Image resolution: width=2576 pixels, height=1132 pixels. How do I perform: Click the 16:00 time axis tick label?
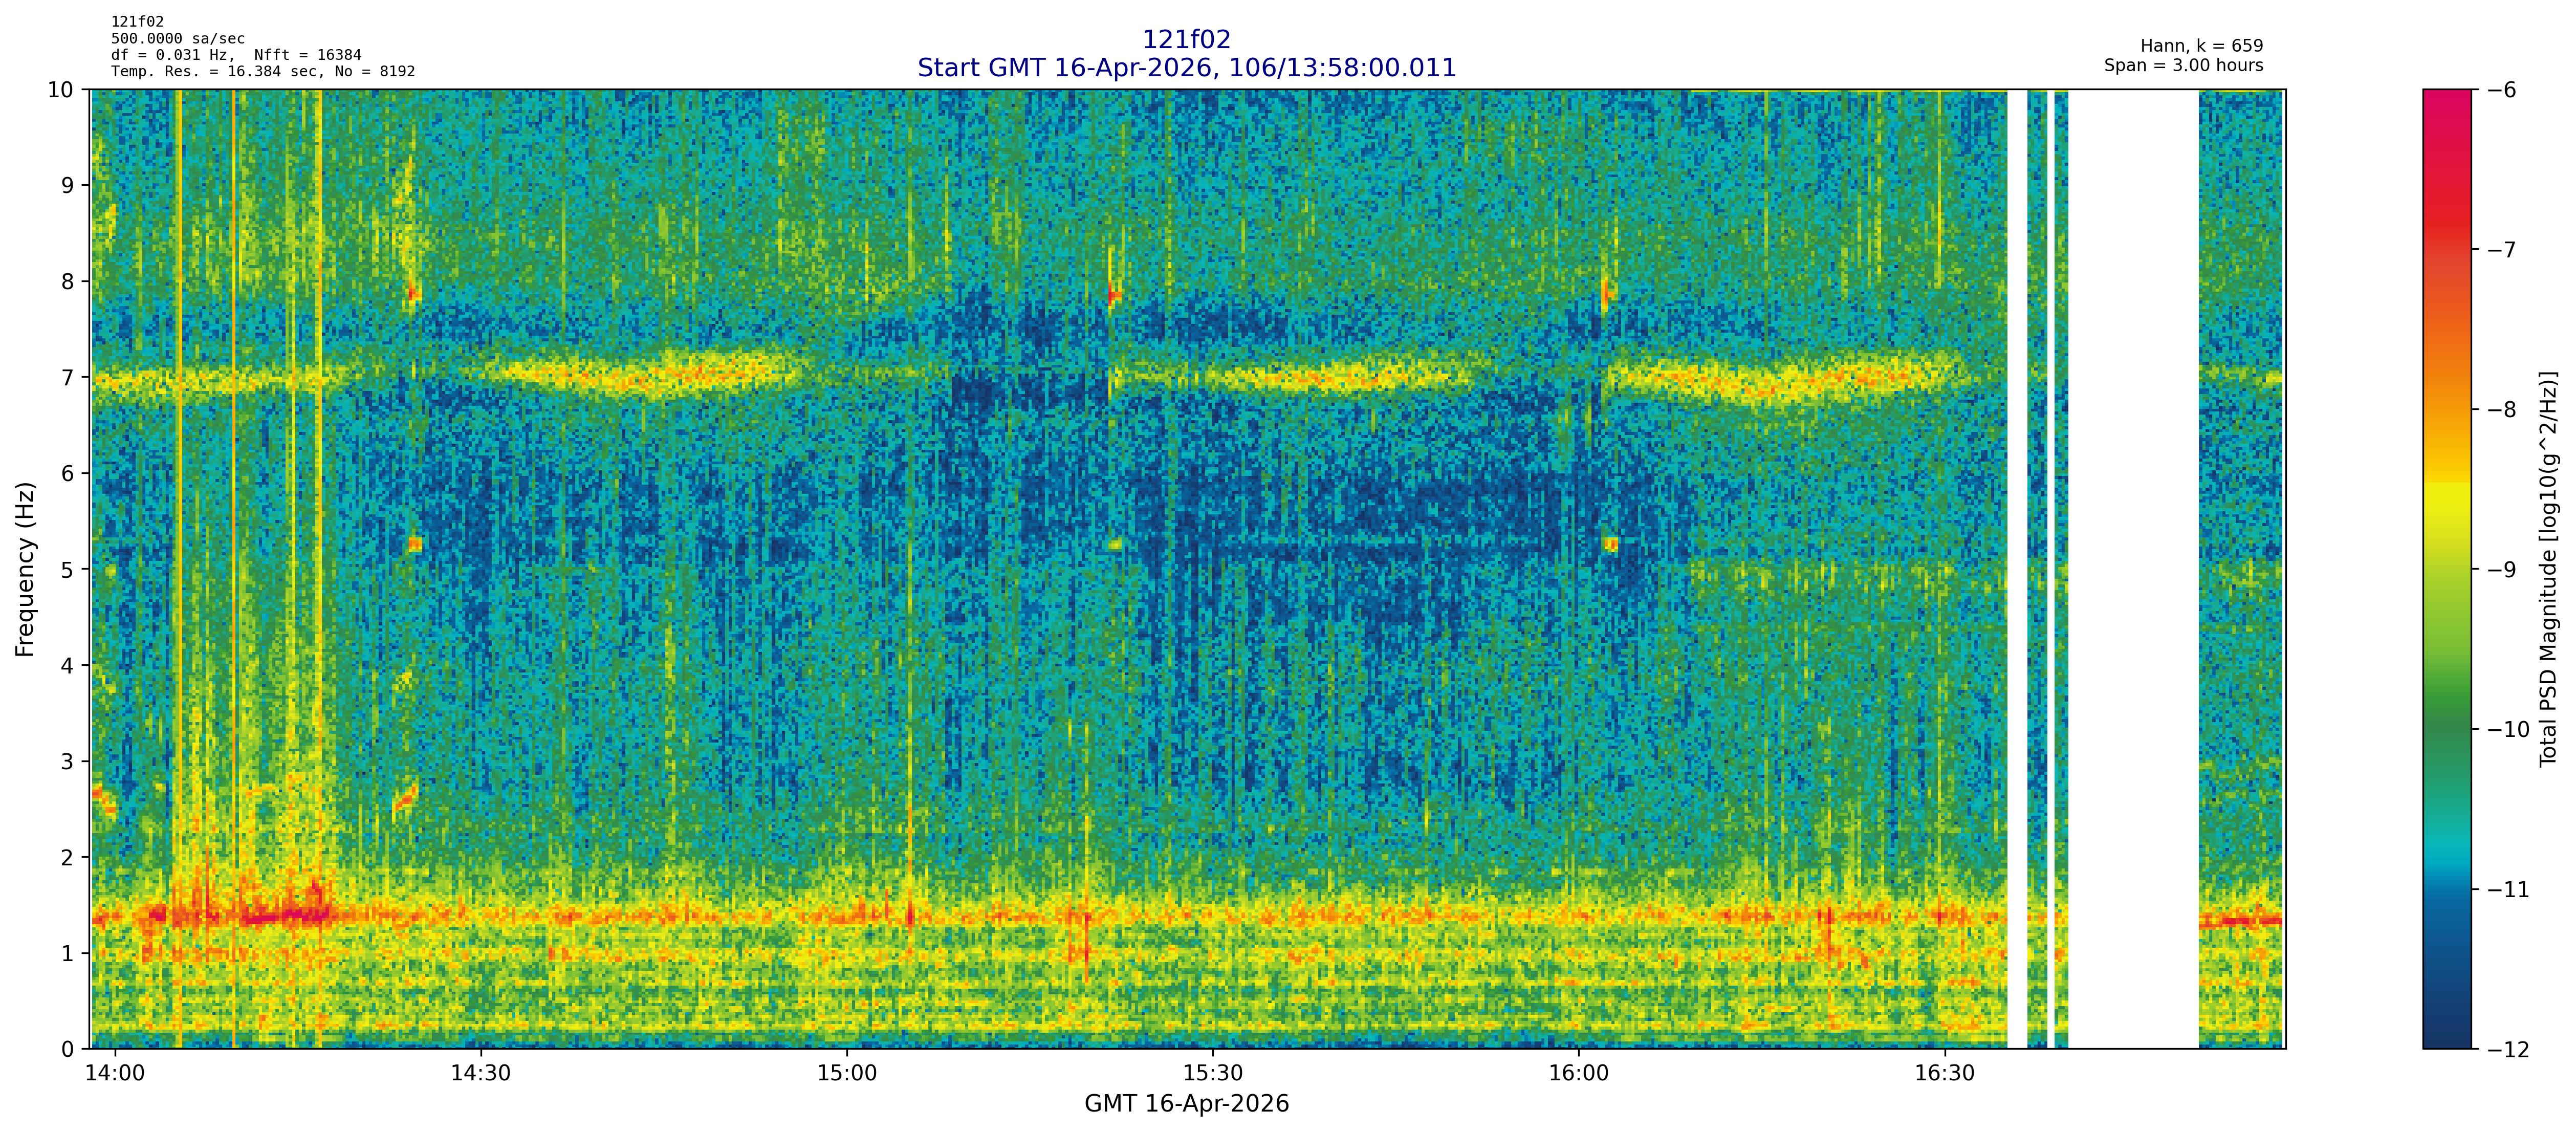1578,1074
